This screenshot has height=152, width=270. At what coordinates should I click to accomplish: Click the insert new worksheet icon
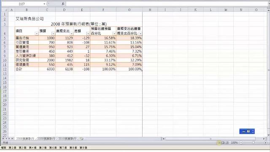pos(82,138)
